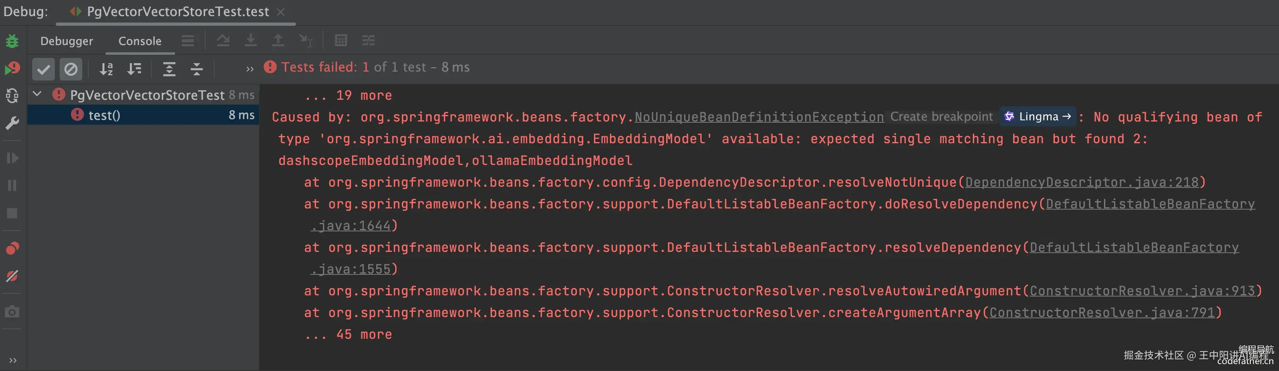Screen dimensions: 1279x371
Task: Rerun failed tests icon
Action: 12,68
